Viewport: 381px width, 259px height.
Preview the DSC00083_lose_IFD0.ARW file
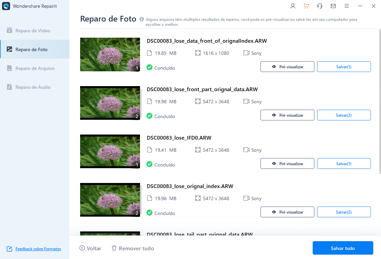pyautogui.click(x=287, y=163)
